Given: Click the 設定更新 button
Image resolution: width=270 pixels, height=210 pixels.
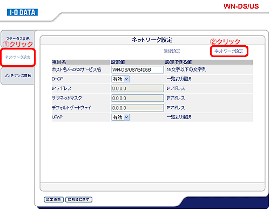Looking at the screenshot, I should [x=53, y=199].
